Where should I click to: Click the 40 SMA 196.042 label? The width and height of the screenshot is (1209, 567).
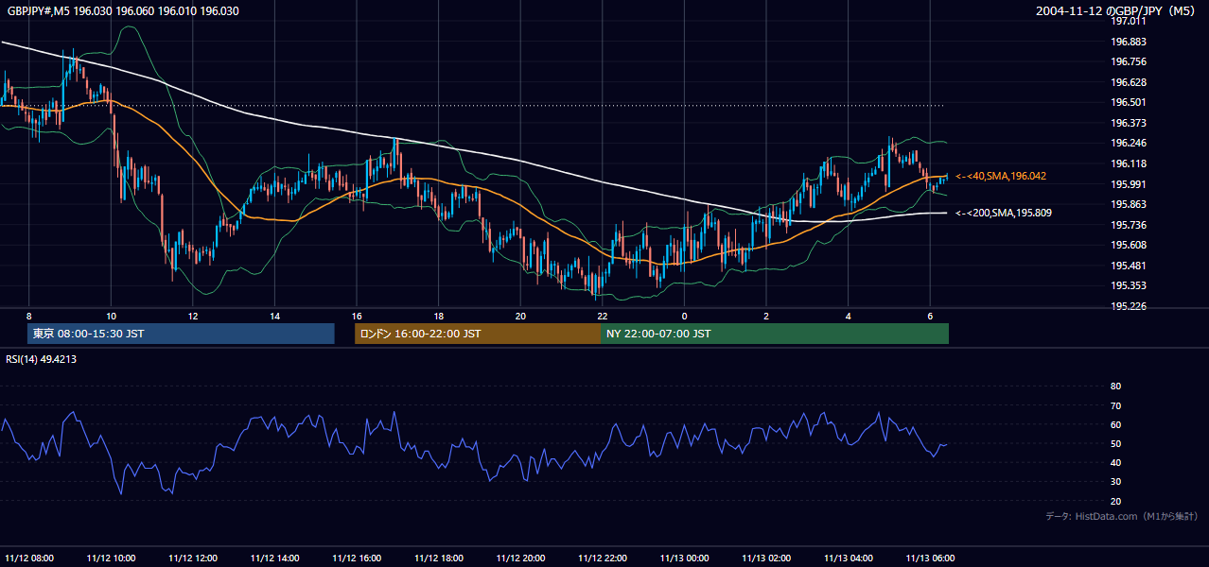click(x=1001, y=176)
